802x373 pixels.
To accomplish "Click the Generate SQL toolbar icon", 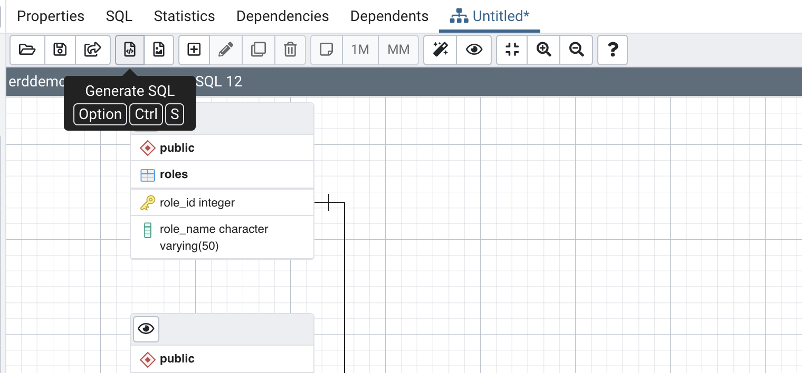I will click(x=130, y=50).
